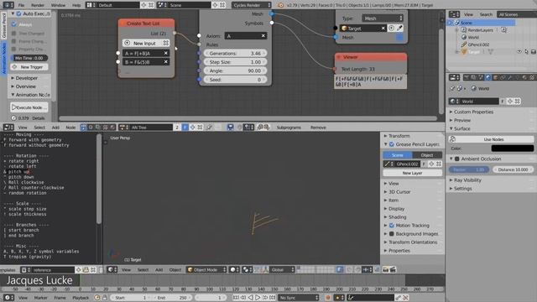Open the Object Mode dropdown

tap(206, 269)
